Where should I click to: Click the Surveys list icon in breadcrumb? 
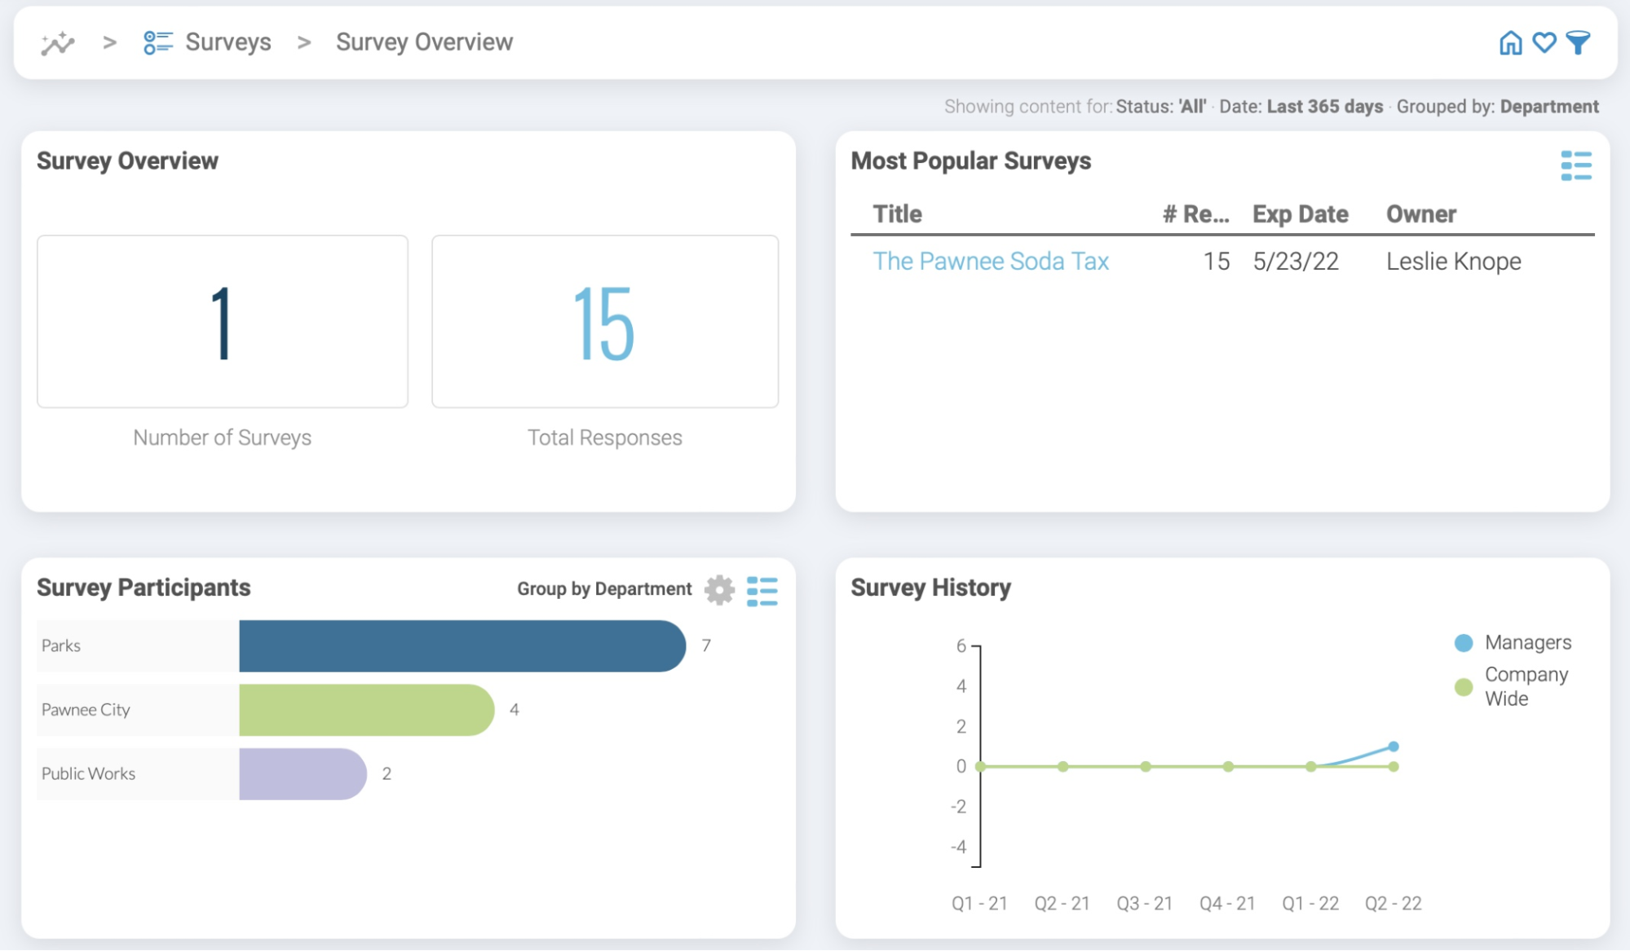pos(157,42)
